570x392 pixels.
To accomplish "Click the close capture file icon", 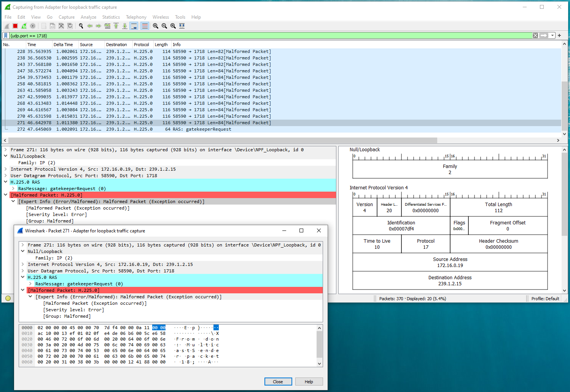I will pyautogui.click(x=61, y=26).
